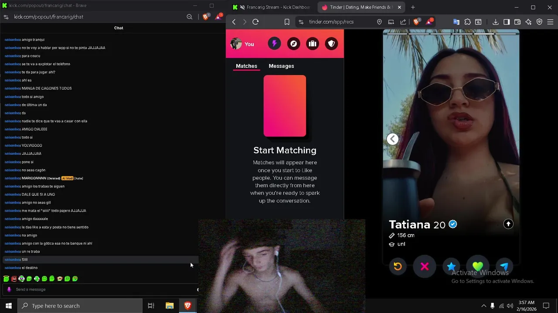Image resolution: width=558 pixels, height=313 pixels.
Task: Open Brave Shields in the Tinder window
Action: click(x=416, y=22)
